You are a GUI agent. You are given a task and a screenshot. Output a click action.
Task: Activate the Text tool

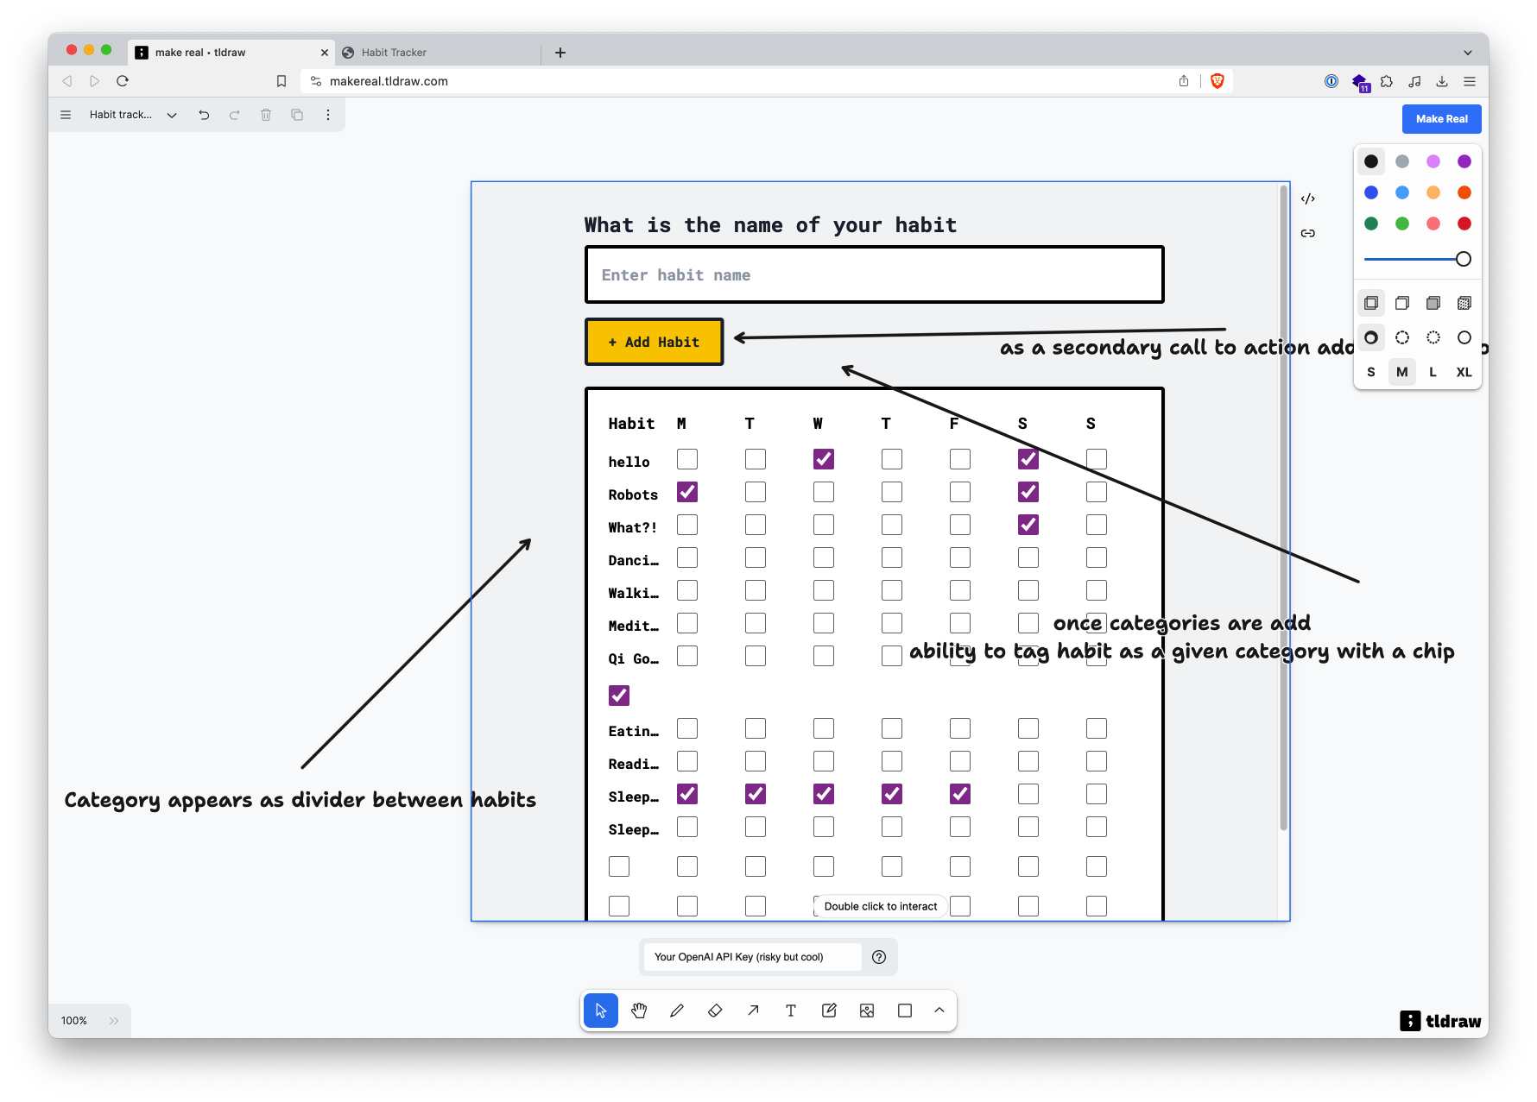point(791,1011)
